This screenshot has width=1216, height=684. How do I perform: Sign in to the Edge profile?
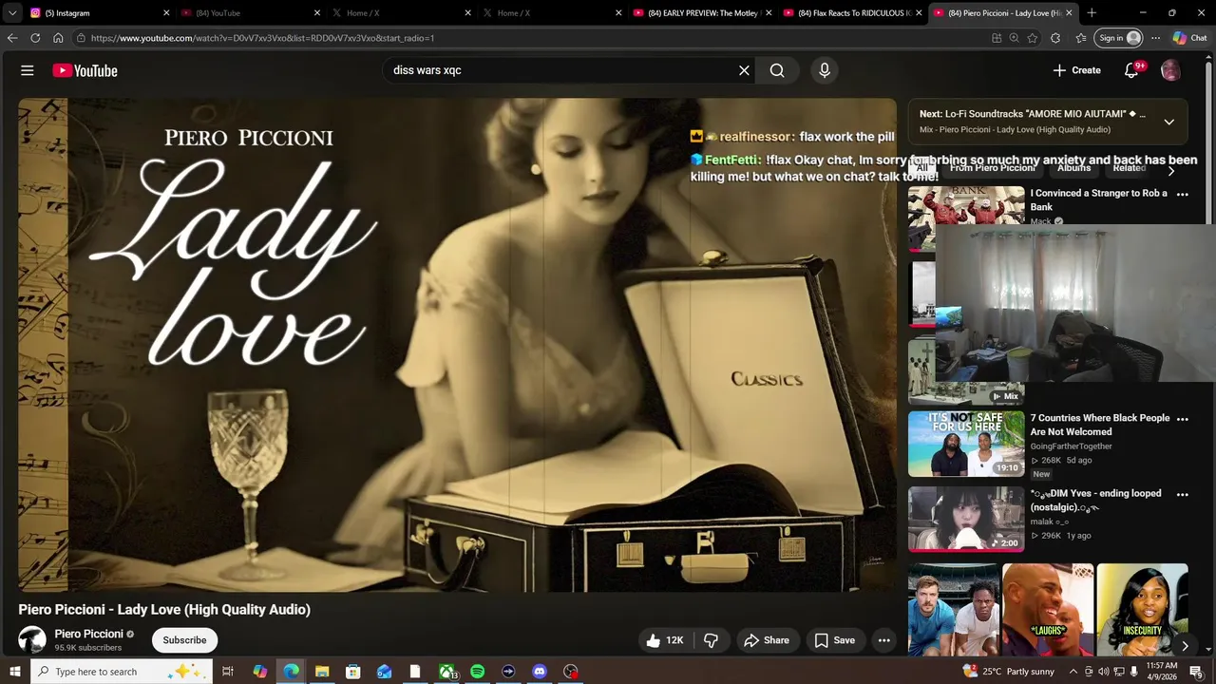coord(1119,38)
